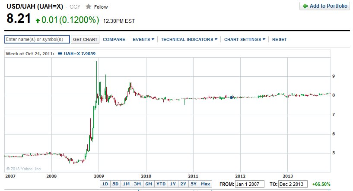Image resolution: width=353 pixels, height=191 pixels.
Task: Click the y-axis label 5
Action: (334, 153)
